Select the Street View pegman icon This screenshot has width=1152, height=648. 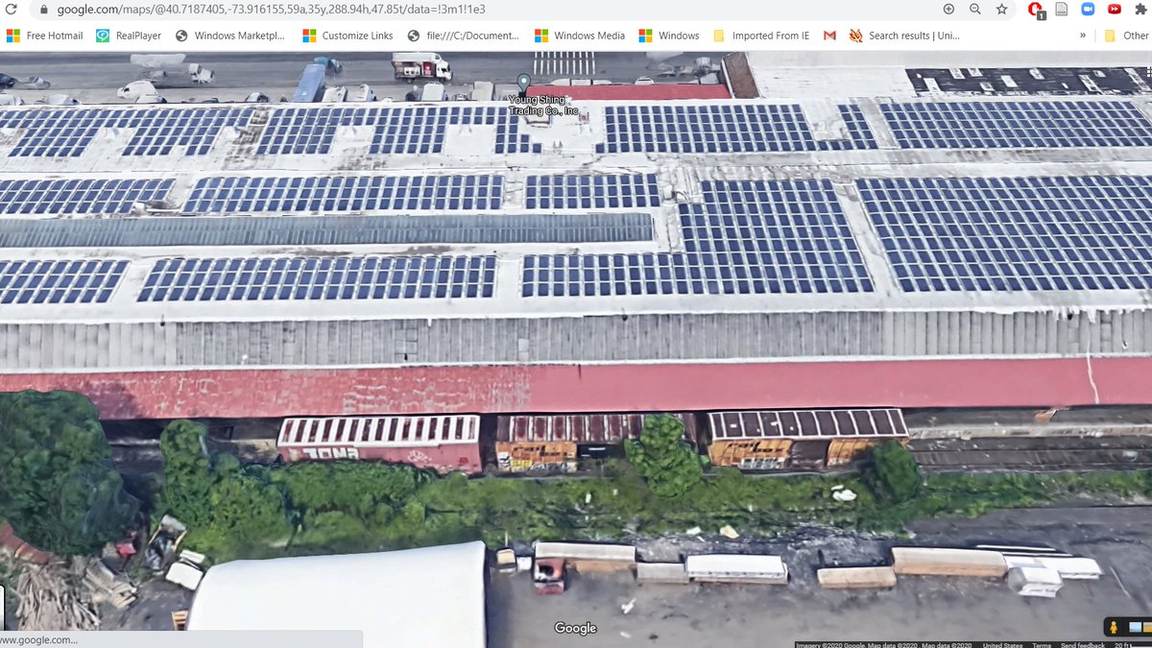point(1114,627)
